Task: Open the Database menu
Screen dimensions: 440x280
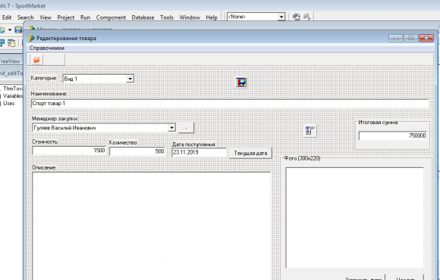Action: click(143, 17)
